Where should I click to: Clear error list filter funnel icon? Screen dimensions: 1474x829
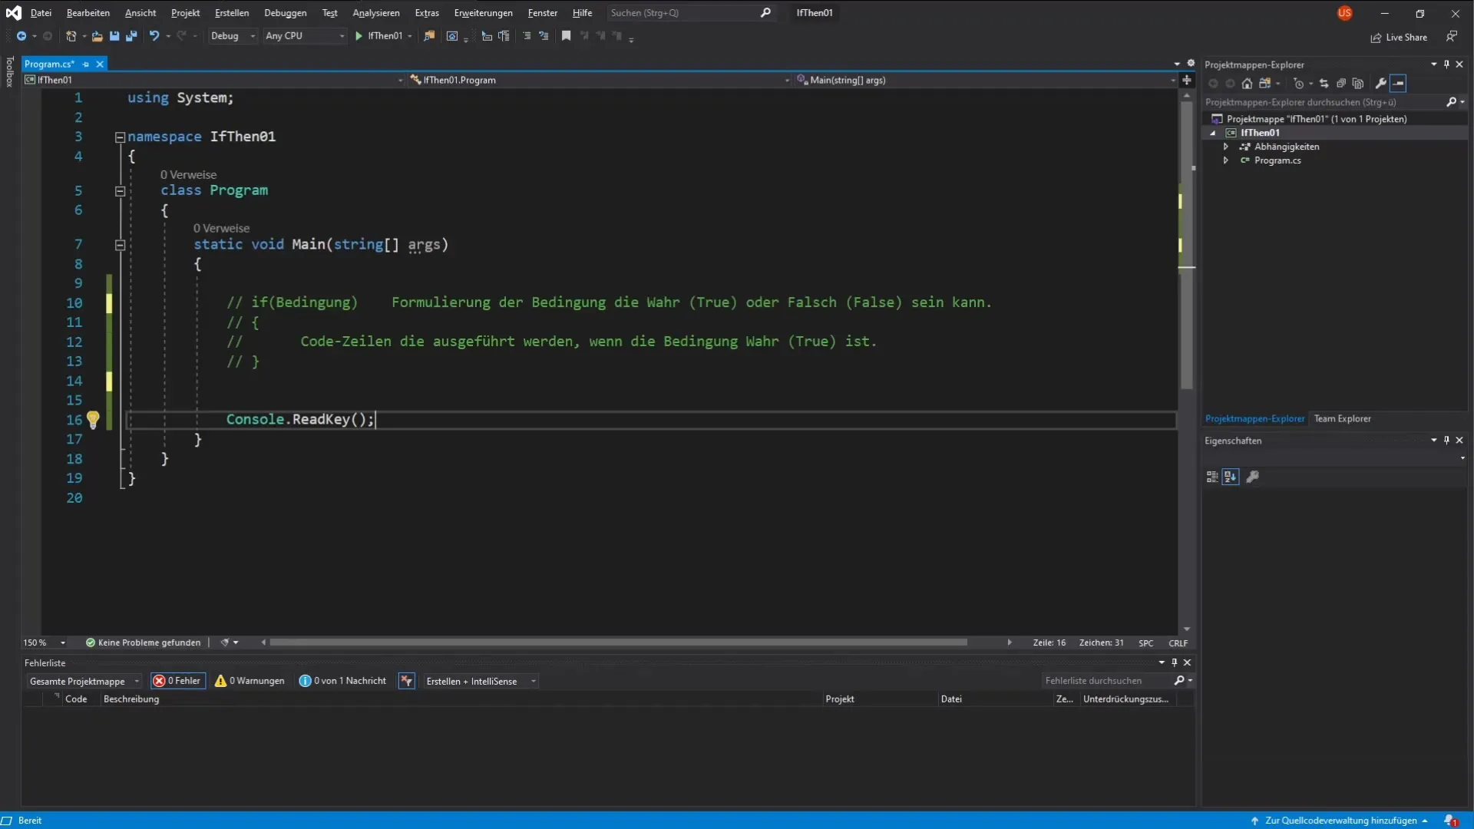coord(407,681)
